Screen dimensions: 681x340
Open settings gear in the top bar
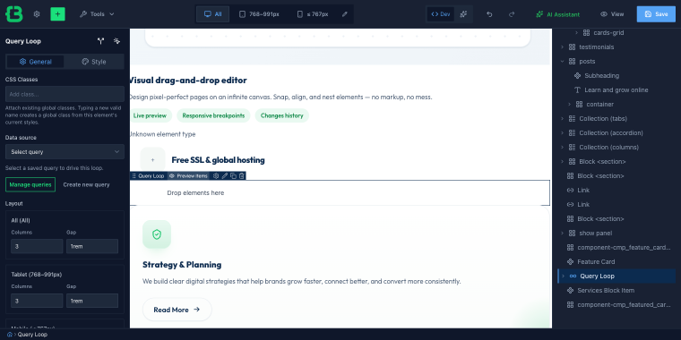(37, 14)
